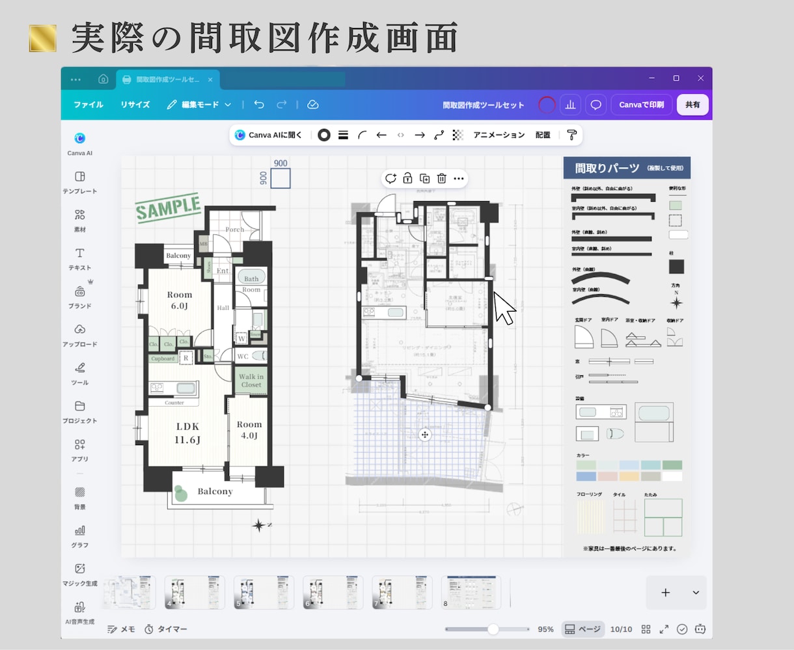This screenshot has height=650, width=794.
Task: Open the more options ellipsis above selection
Action: click(x=459, y=178)
